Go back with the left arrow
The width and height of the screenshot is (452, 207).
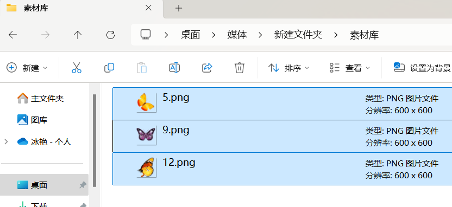click(12, 35)
